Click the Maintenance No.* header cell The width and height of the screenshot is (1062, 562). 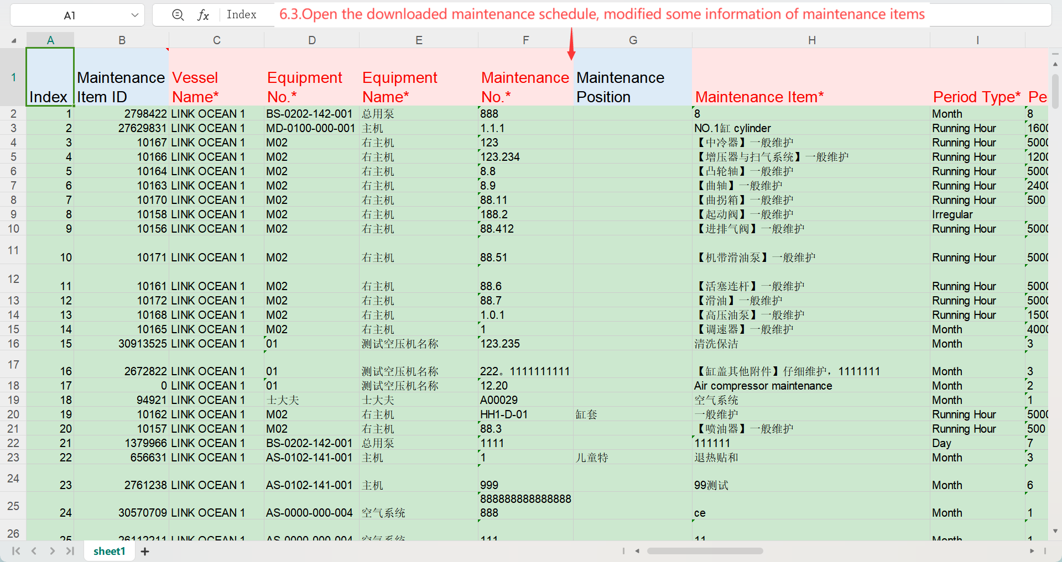click(x=525, y=77)
